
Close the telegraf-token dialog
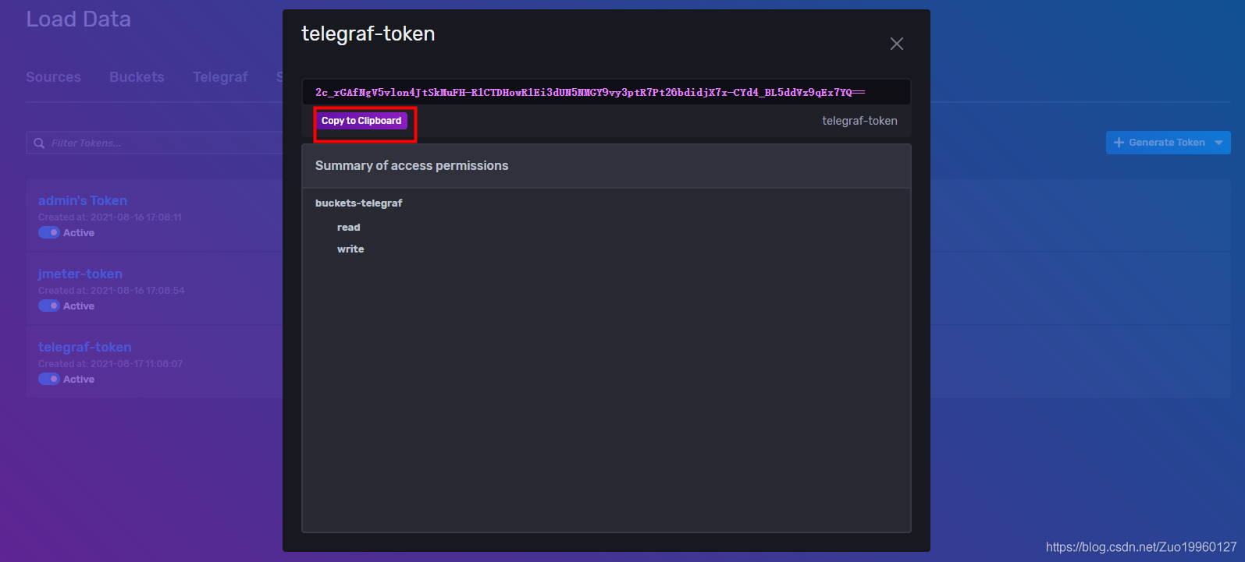point(897,44)
